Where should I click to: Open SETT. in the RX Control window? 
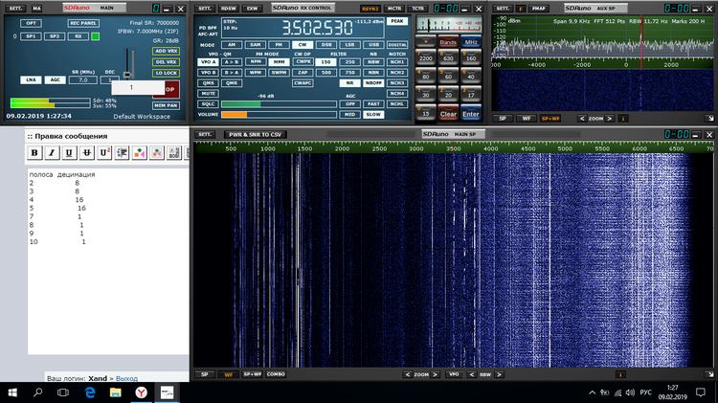pos(205,9)
